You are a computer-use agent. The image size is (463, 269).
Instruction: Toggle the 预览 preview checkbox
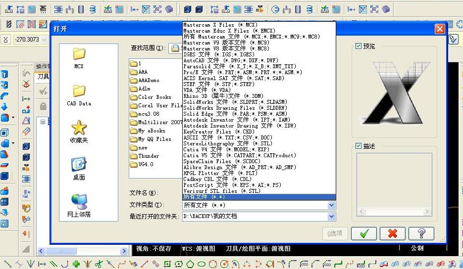coord(359,46)
